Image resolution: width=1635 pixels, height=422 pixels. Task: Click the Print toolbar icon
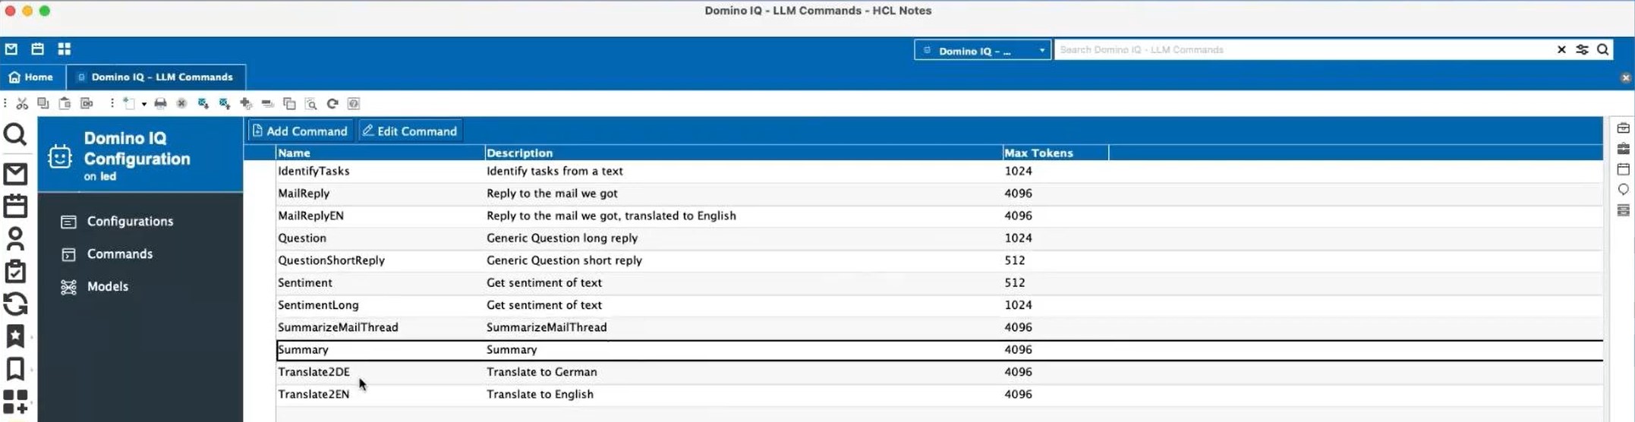point(160,103)
